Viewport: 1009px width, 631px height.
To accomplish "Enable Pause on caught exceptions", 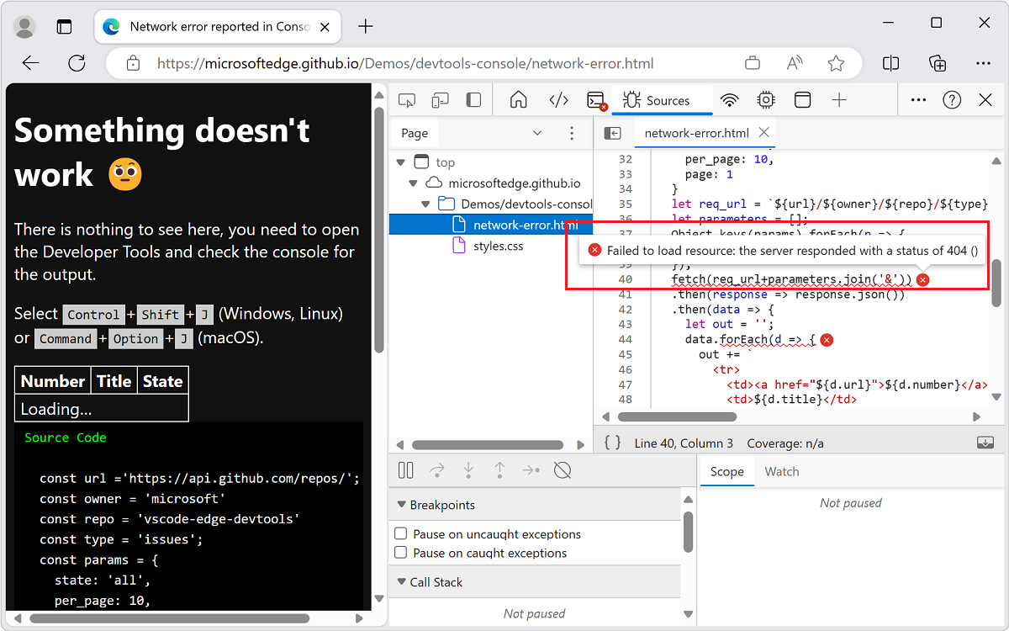I will click(x=401, y=552).
